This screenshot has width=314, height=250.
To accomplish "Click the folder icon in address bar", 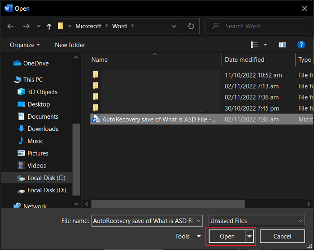I will tap(61, 26).
